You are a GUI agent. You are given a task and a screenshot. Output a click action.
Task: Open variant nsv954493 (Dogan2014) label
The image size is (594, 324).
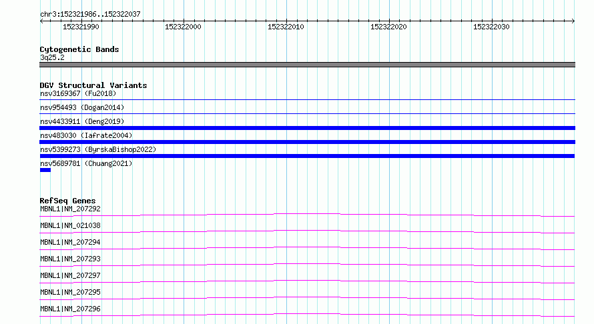coord(82,107)
